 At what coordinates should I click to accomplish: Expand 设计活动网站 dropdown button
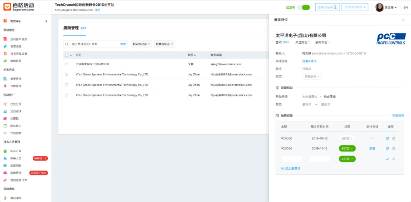coord(355,7)
